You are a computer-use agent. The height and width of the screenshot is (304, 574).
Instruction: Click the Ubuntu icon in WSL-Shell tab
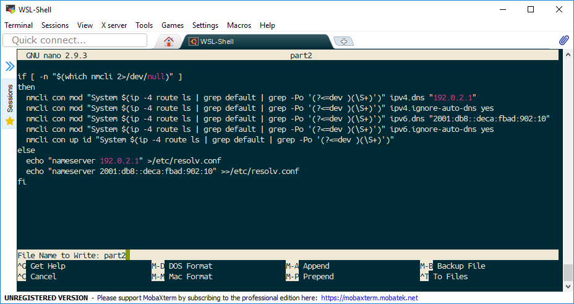(193, 41)
